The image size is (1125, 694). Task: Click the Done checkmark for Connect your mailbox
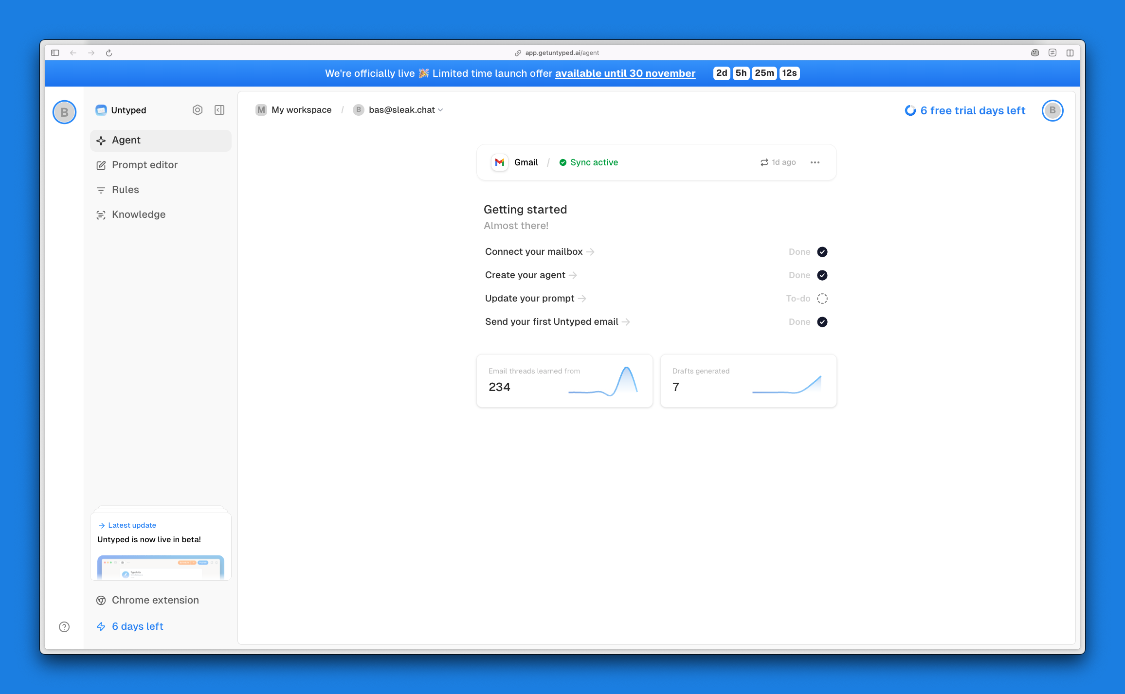pos(822,251)
